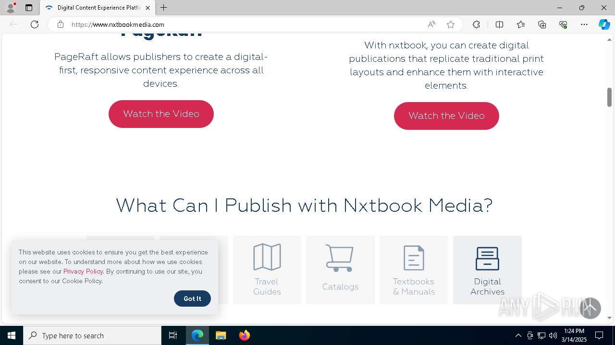
Task: Open Browser essentials heart icon
Action: [x=563, y=24]
